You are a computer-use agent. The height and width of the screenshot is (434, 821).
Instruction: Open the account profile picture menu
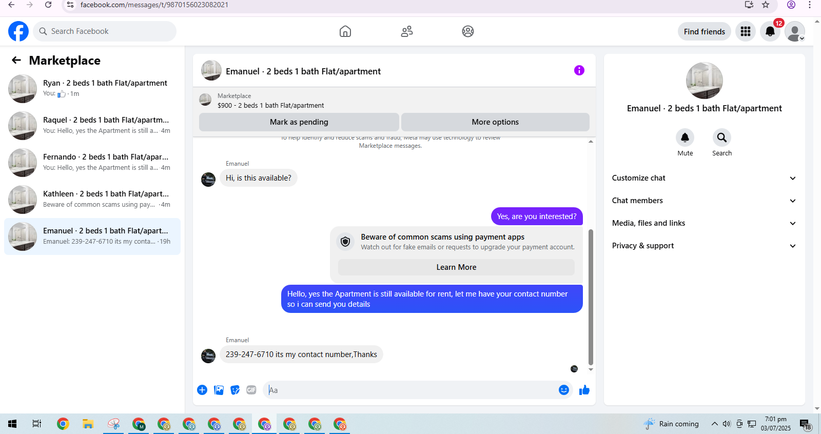(795, 31)
